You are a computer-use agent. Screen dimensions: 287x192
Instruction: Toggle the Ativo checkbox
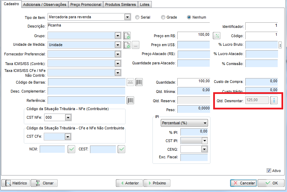click(269, 171)
